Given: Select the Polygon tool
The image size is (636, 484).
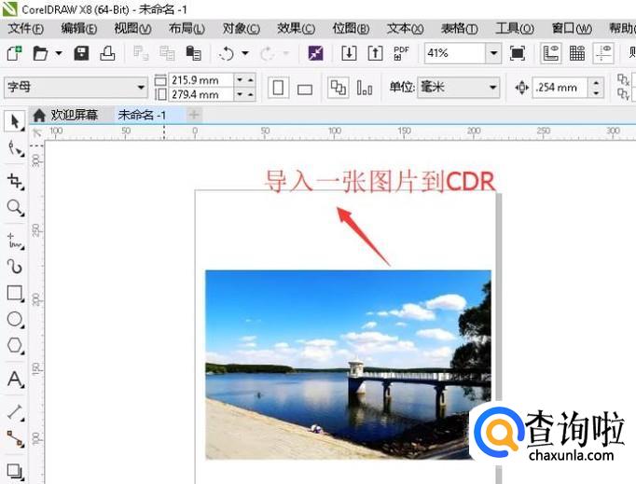Looking at the screenshot, I should coord(15,346).
